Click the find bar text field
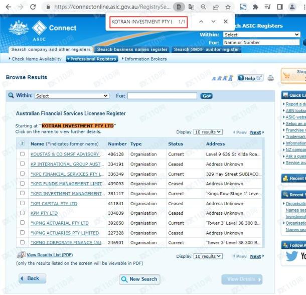 coord(142,22)
